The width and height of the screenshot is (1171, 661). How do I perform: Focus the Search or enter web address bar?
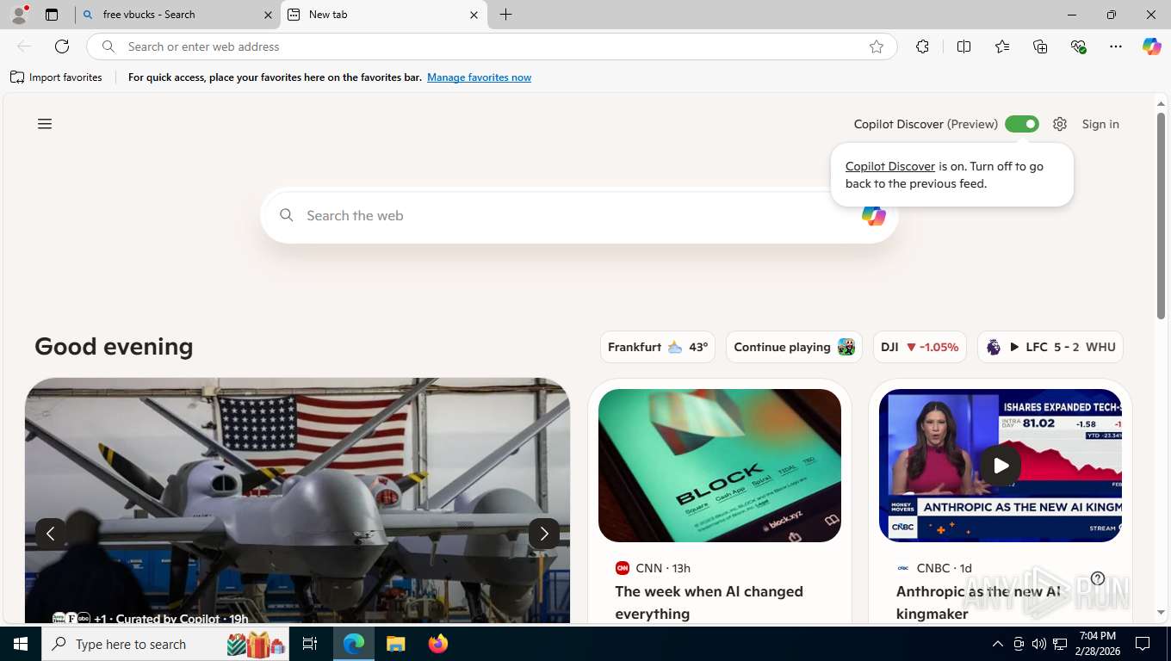tap(491, 46)
